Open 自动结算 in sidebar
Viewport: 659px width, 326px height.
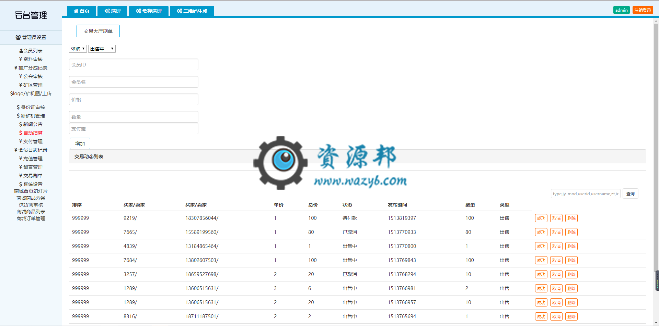(x=31, y=133)
